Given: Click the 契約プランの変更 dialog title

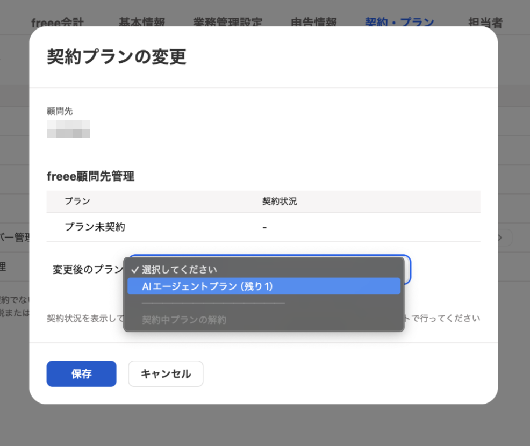Looking at the screenshot, I should tap(117, 56).
